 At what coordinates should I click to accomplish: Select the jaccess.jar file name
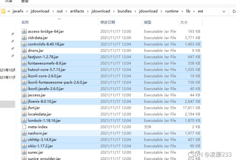point(37,95)
